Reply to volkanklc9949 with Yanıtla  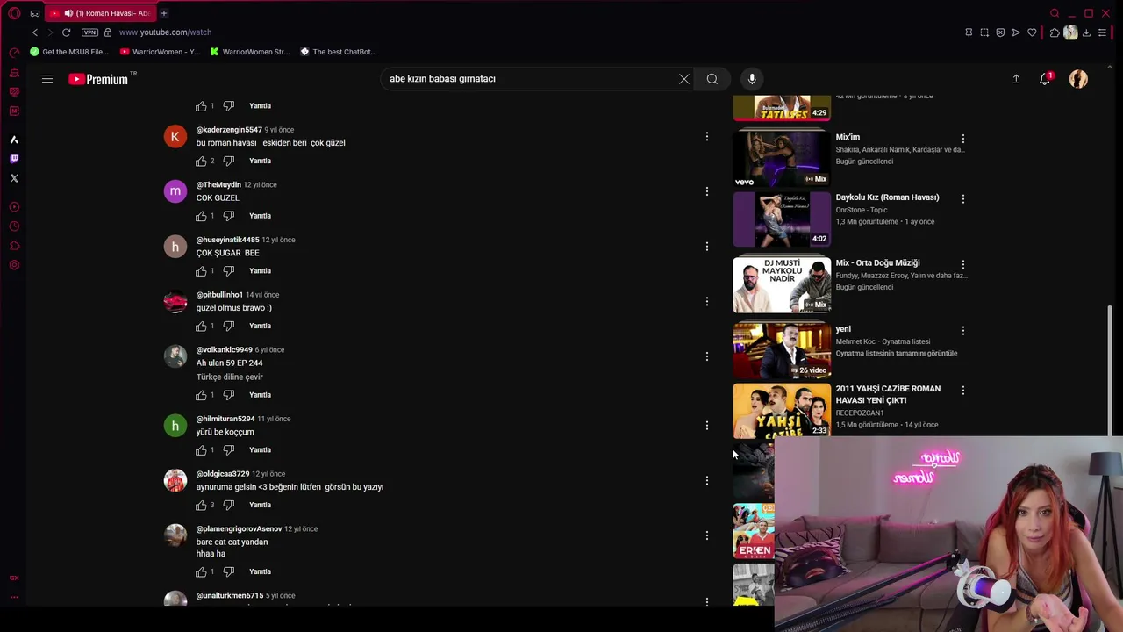[260, 395]
